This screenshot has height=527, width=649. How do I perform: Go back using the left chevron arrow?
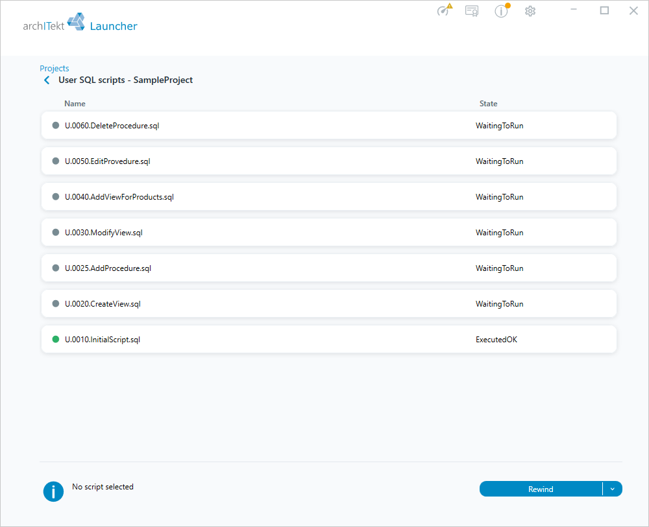click(x=47, y=80)
